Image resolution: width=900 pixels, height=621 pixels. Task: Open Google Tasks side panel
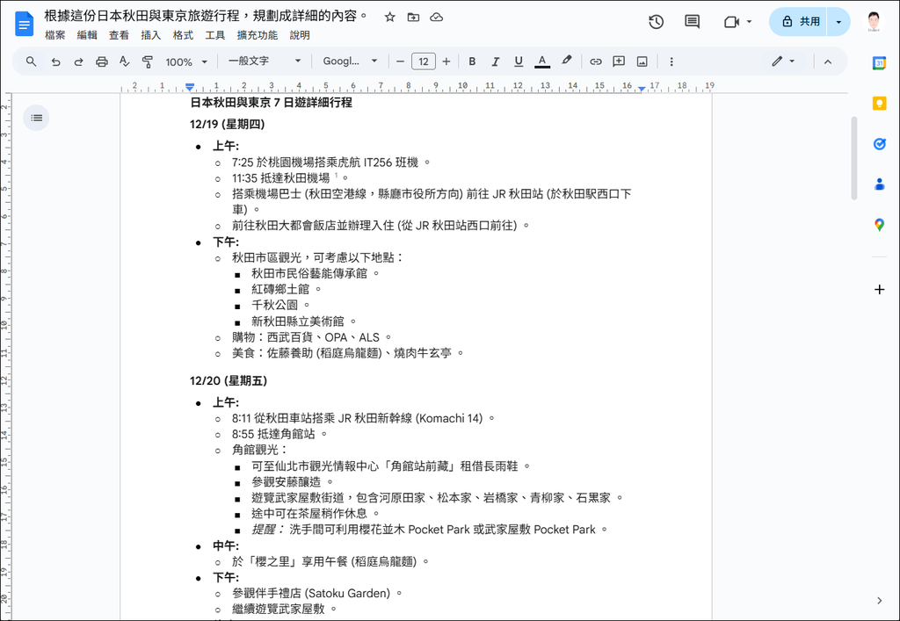click(x=879, y=144)
